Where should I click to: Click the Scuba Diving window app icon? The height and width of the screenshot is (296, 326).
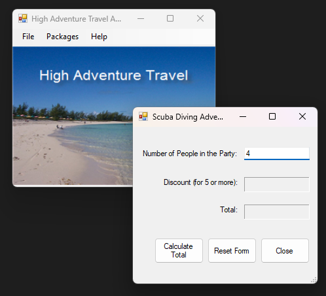pos(143,116)
